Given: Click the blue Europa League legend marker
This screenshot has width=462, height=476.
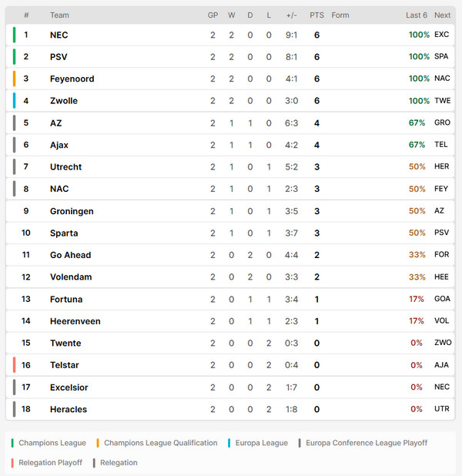Looking at the screenshot, I should [x=229, y=443].
